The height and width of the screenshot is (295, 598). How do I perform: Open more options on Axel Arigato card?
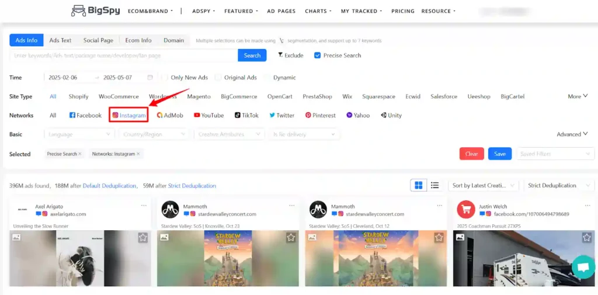coord(144,205)
